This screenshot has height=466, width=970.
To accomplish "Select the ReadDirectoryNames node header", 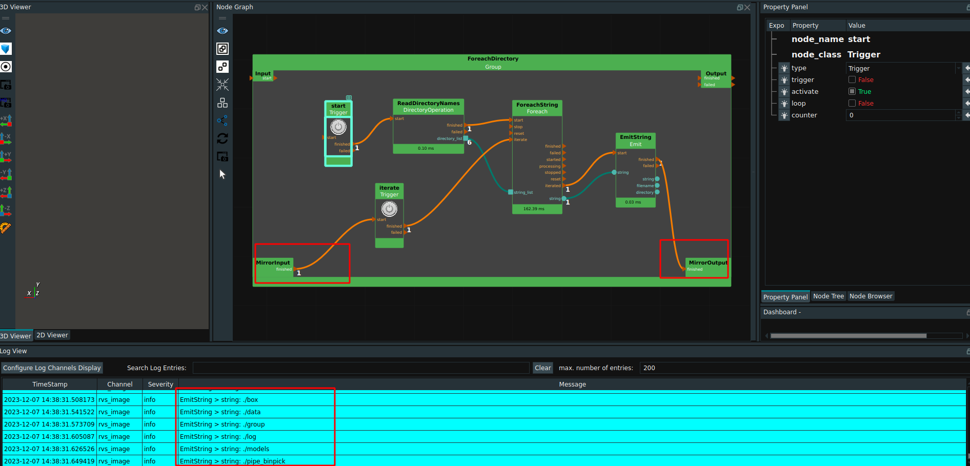I will [429, 106].
